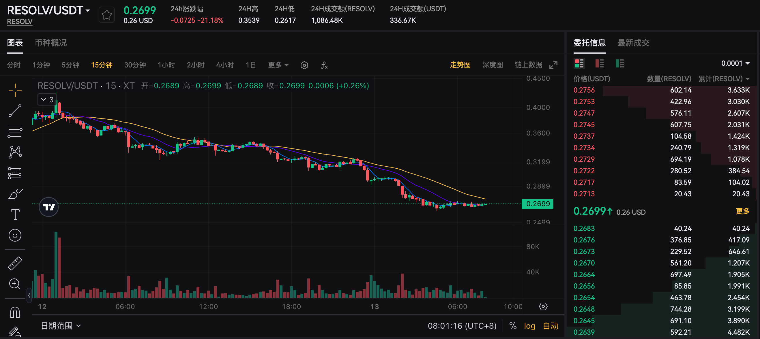Activate the zoom in tool
The height and width of the screenshot is (339, 760).
click(x=15, y=284)
